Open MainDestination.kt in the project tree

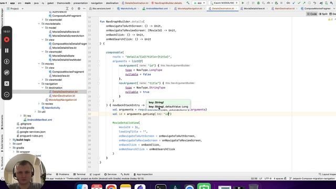point(64,96)
